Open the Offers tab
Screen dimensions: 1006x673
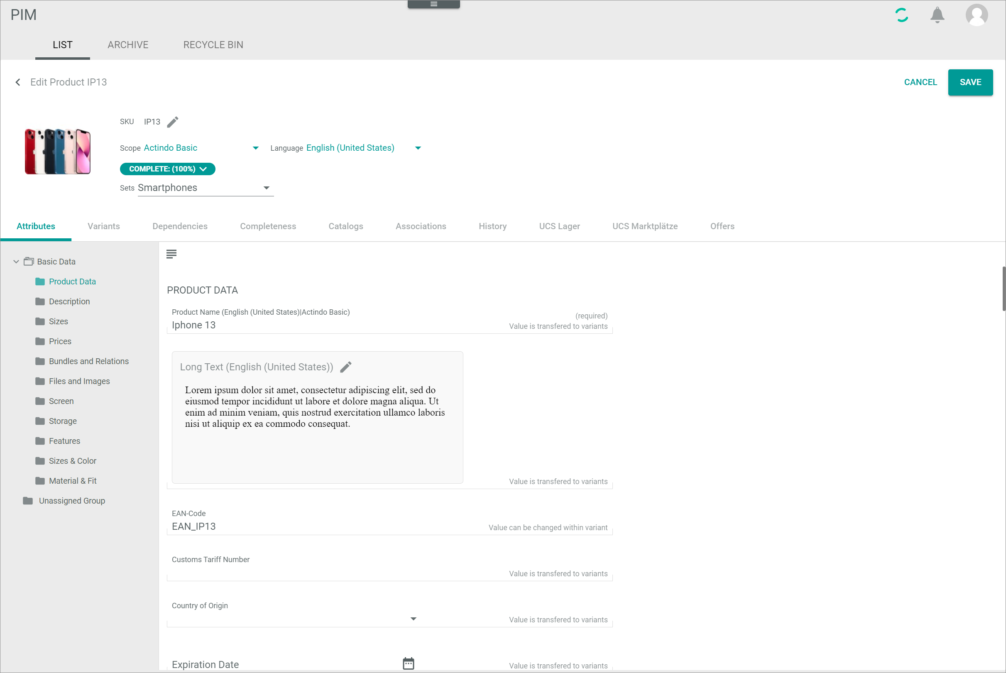(x=722, y=226)
